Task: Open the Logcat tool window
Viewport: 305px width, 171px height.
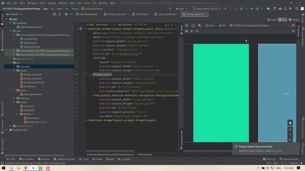Action: coord(124,159)
